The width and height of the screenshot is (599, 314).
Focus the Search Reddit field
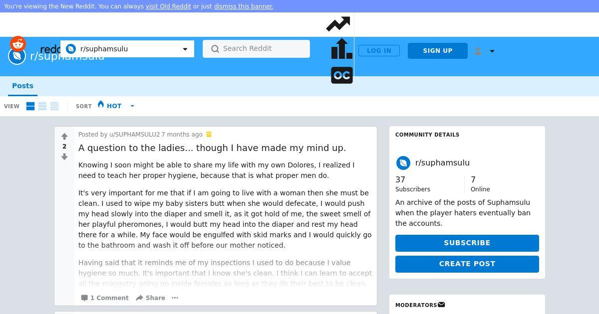tap(256, 49)
